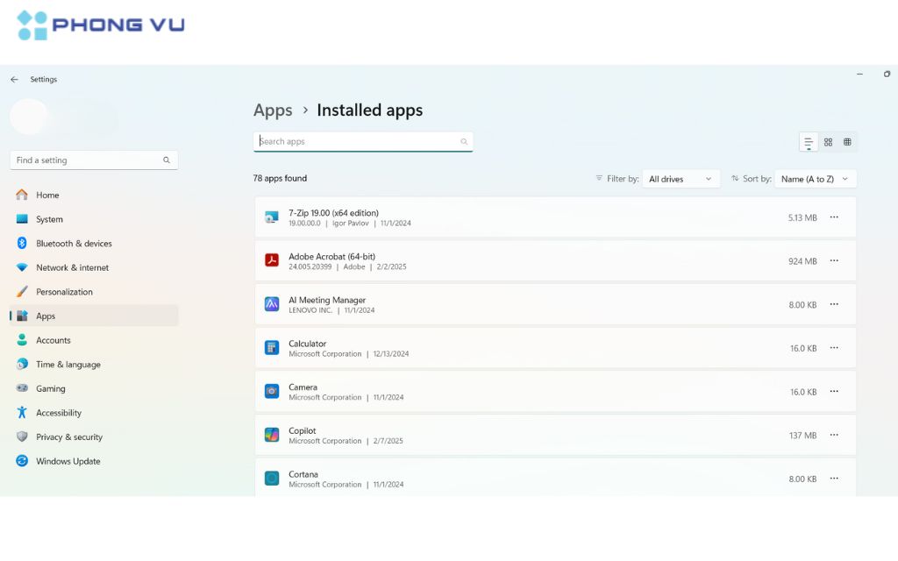The width and height of the screenshot is (898, 561).
Task: Open more options for Adobe Acrobat
Action: 834,261
